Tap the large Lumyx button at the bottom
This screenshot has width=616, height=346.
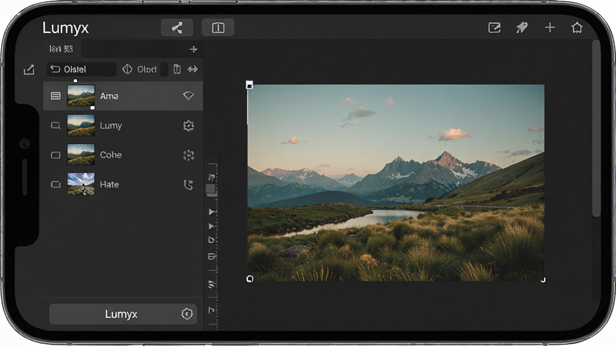point(123,314)
